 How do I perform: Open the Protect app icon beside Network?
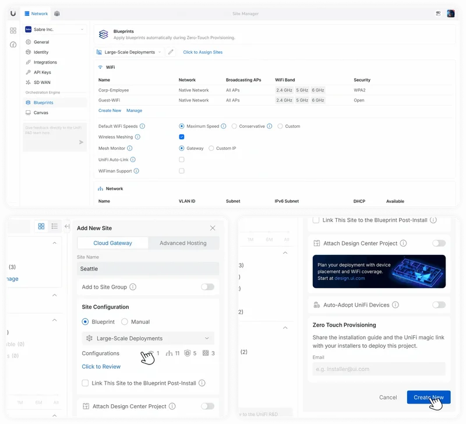coord(57,13)
